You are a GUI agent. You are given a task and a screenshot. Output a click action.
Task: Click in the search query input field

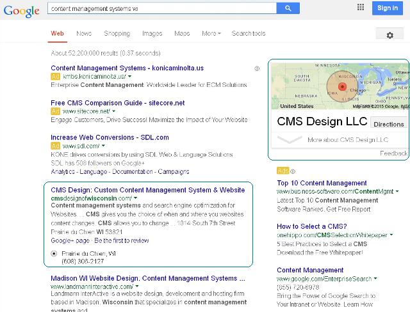coord(162,8)
